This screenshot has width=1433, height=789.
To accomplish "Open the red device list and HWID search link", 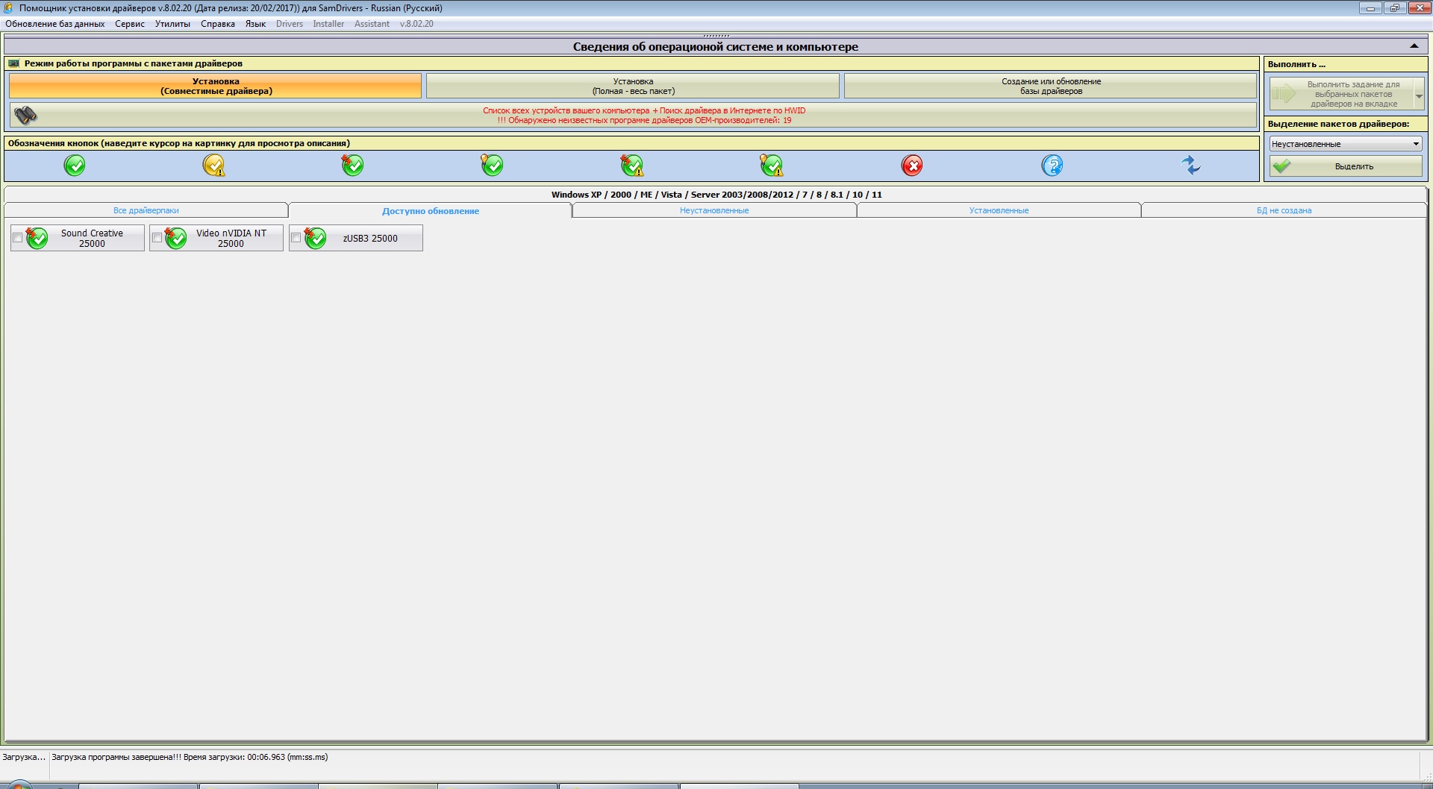I will tap(644, 115).
